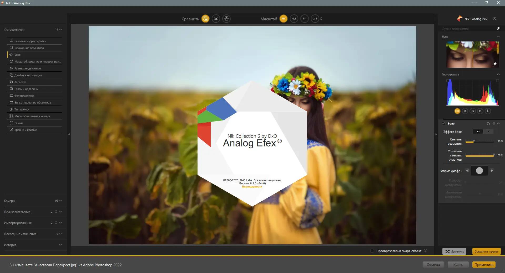Click the Изменить button
This screenshot has height=273, width=505.
tap(454, 251)
